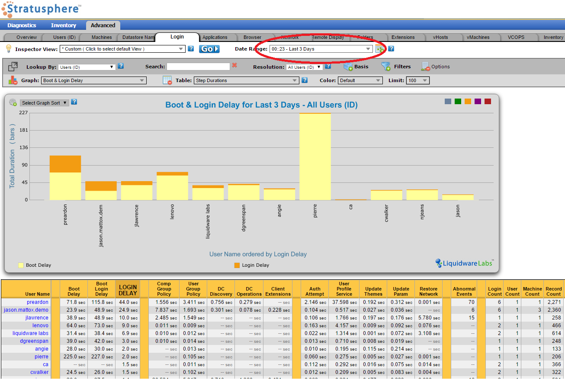
Task: Click the red X to clear Search
Action: pos(234,65)
